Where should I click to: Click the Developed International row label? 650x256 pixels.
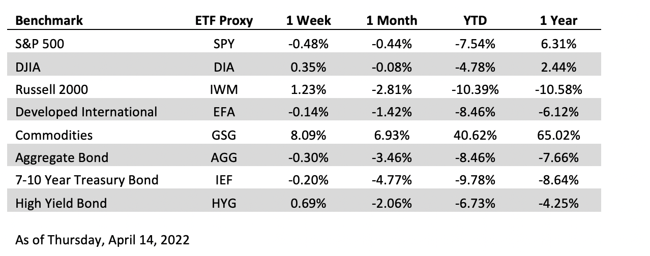(x=86, y=112)
